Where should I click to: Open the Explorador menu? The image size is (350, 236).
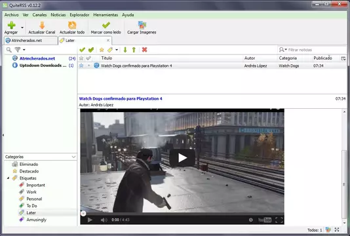tap(79, 15)
